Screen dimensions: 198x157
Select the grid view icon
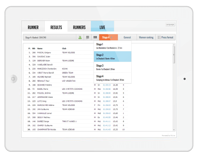tap(95, 37)
